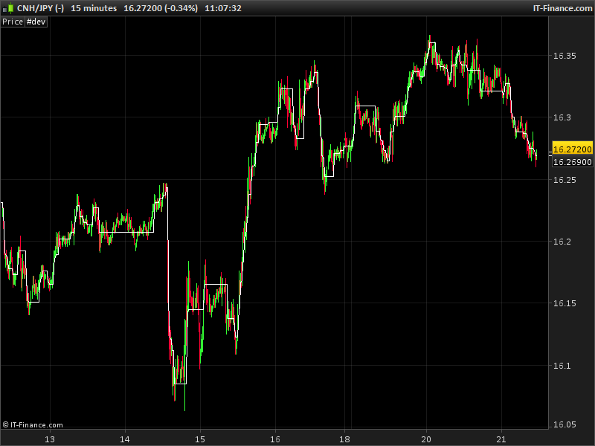Screen dimensions: 595x446
Task: Click date 15 on the time axis
Action: [x=200, y=439]
